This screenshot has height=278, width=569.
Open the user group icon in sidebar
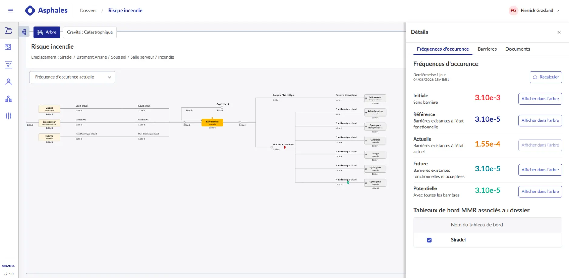click(x=9, y=99)
